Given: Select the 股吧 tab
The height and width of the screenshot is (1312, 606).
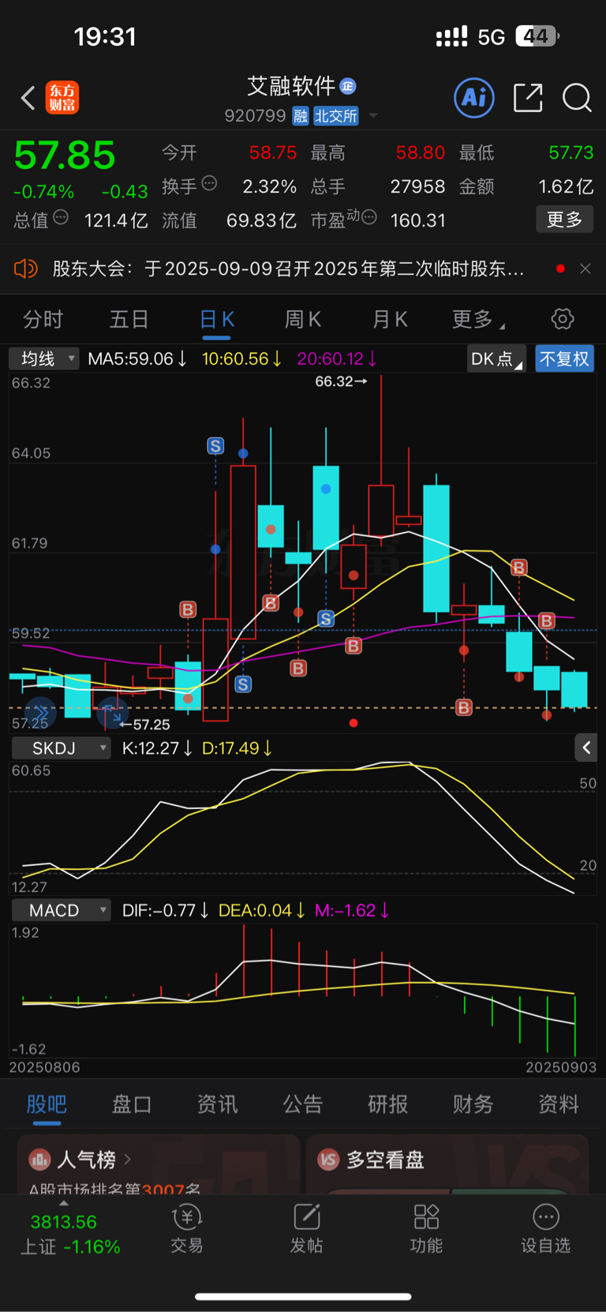Looking at the screenshot, I should click(47, 1104).
